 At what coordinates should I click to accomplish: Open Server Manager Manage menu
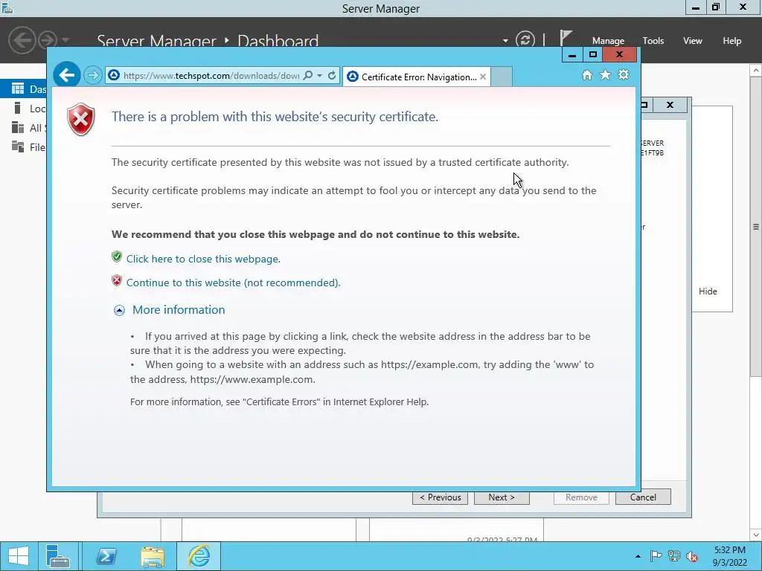608,41
